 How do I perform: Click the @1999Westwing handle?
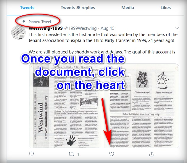click(x=80, y=28)
